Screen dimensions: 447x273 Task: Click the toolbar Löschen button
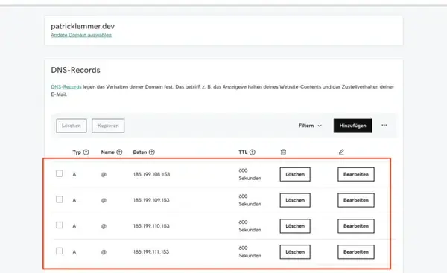tap(72, 126)
